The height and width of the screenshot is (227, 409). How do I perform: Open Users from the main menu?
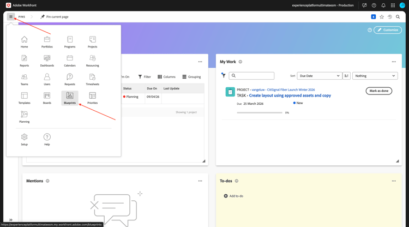[x=47, y=80]
